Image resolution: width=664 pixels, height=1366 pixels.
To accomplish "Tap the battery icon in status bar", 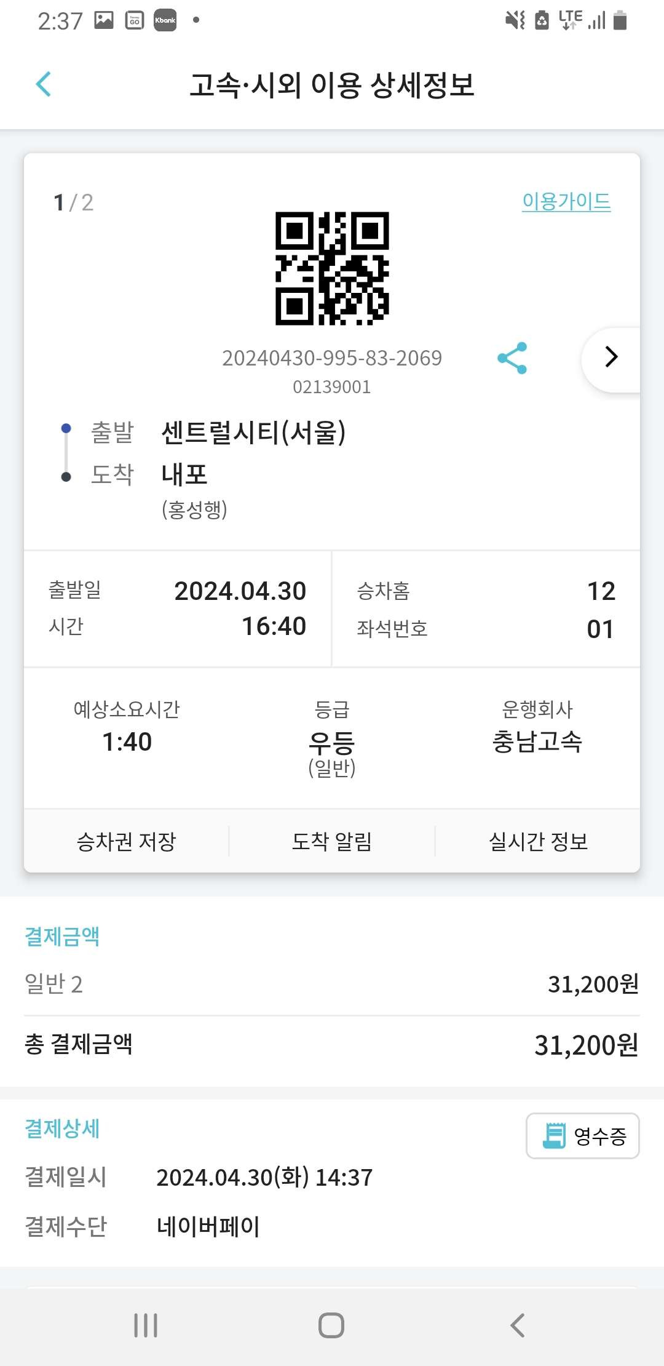I will click(621, 20).
